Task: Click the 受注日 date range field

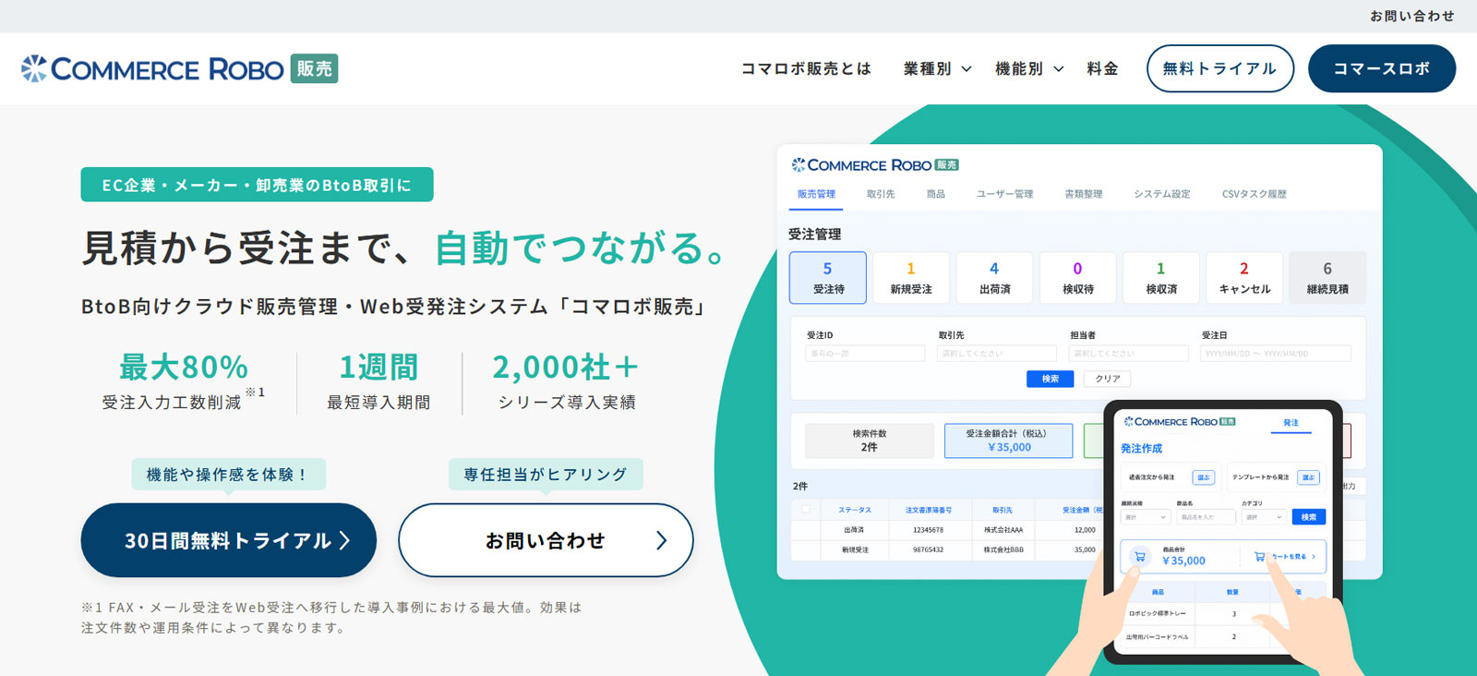Action: (x=1276, y=354)
